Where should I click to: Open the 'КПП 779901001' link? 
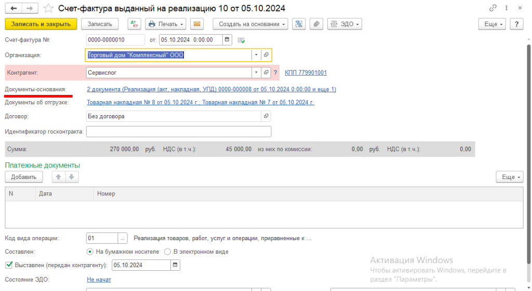306,73
